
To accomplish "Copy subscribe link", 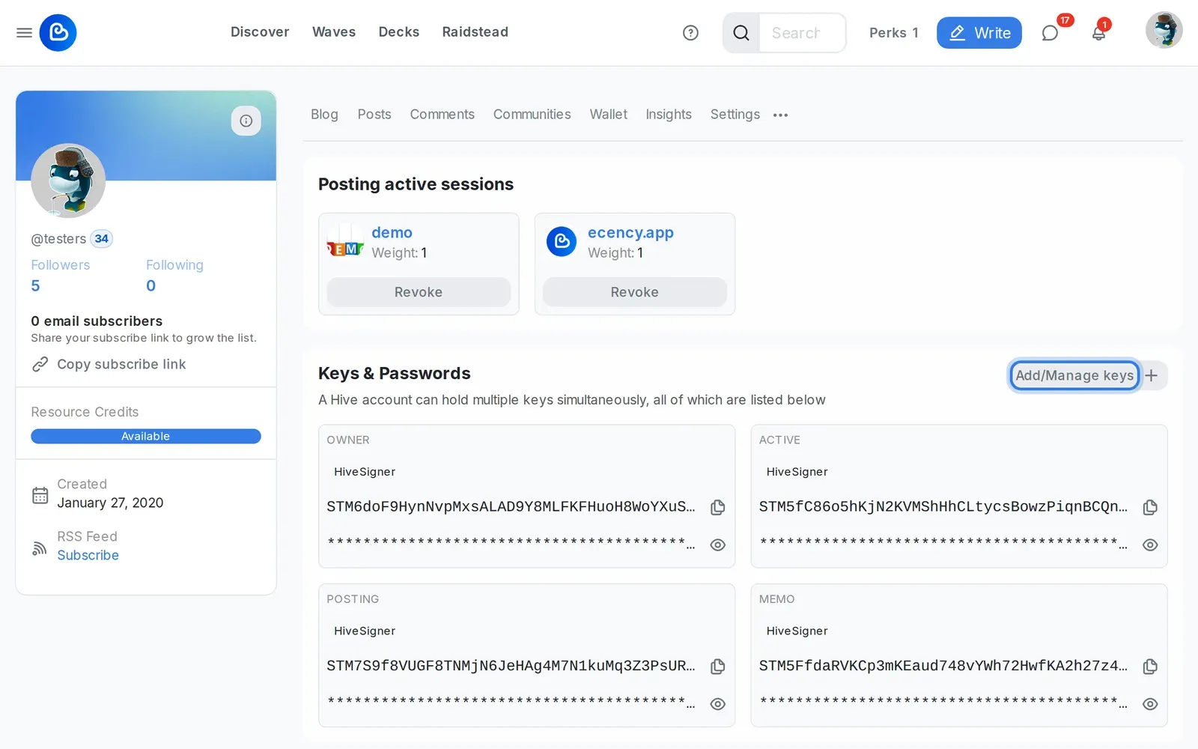I will click(x=121, y=364).
